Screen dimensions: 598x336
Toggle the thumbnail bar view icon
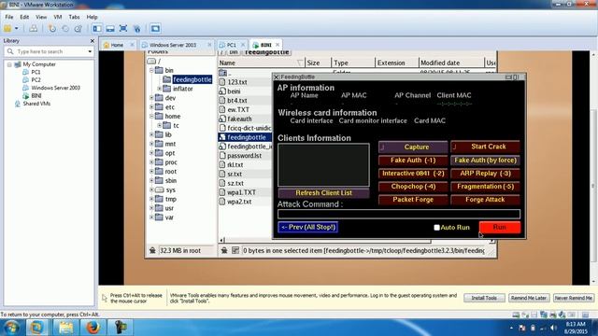pyautogui.click(x=110, y=29)
